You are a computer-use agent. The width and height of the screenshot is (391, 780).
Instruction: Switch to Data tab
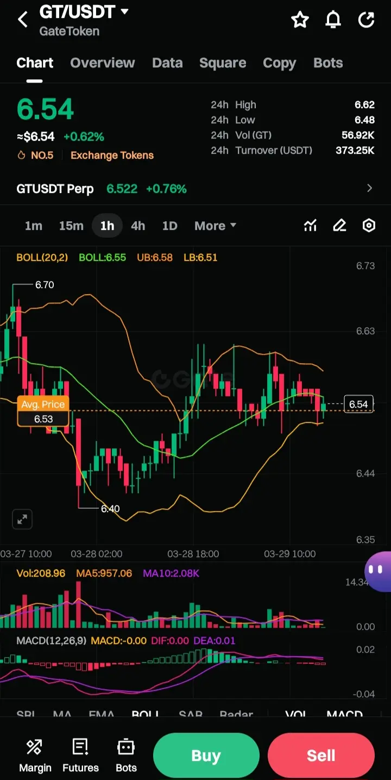[167, 63]
